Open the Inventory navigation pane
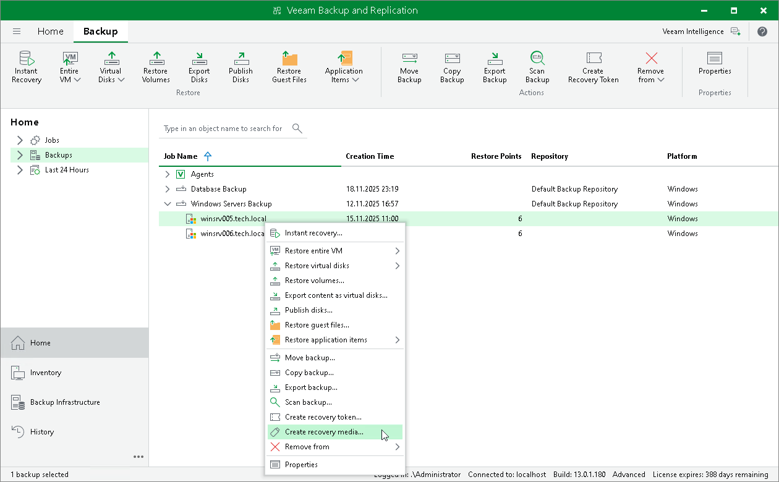779x482 pixels. click(x=74, y=373)
